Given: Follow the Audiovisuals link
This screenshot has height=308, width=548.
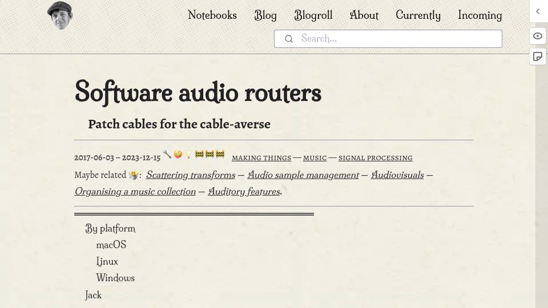Looking at the screenshot, I should pyautogui.click(x=397, y=175).
